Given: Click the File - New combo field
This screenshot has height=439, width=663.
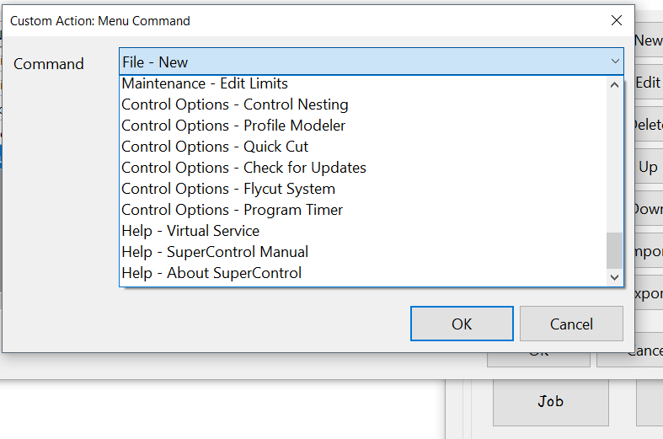Looking at the screenshot, I should tap(372, 62).
